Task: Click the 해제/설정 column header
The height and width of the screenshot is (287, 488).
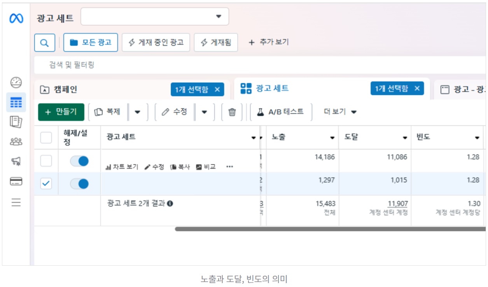Action: 79,137
